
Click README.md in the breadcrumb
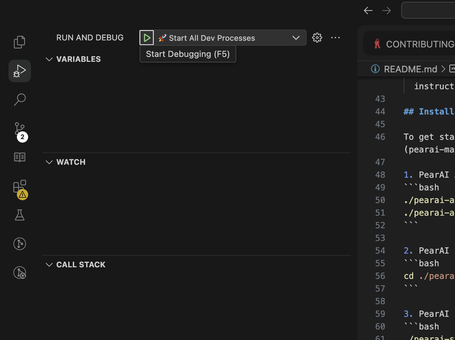tap(410, 69)
